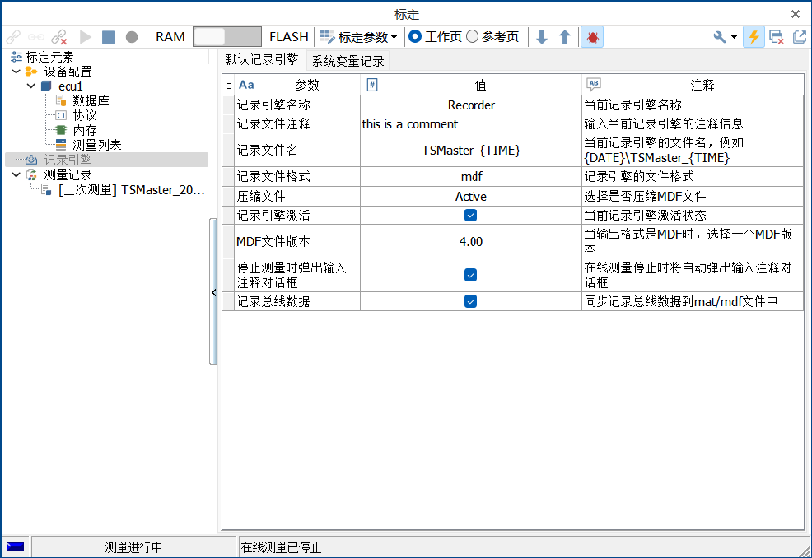Click the external export icon at top right
The height and width of the screenshot is (558, 812).
click(x=799, y=36)
